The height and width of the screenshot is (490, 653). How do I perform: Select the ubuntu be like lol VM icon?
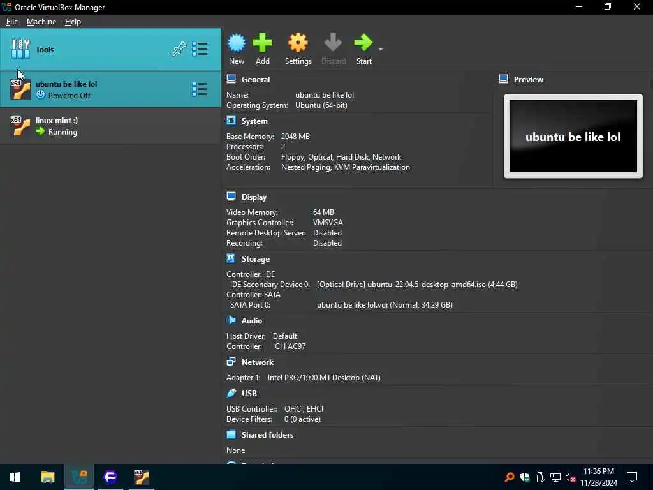point(20,89)
